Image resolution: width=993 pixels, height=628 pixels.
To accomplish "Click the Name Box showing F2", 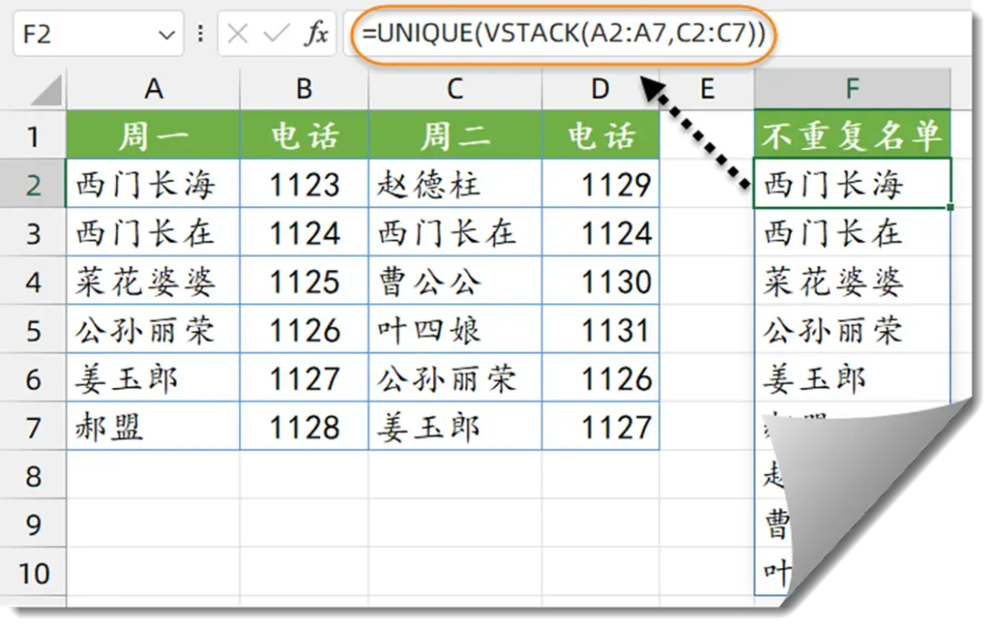I will point(98,33).
